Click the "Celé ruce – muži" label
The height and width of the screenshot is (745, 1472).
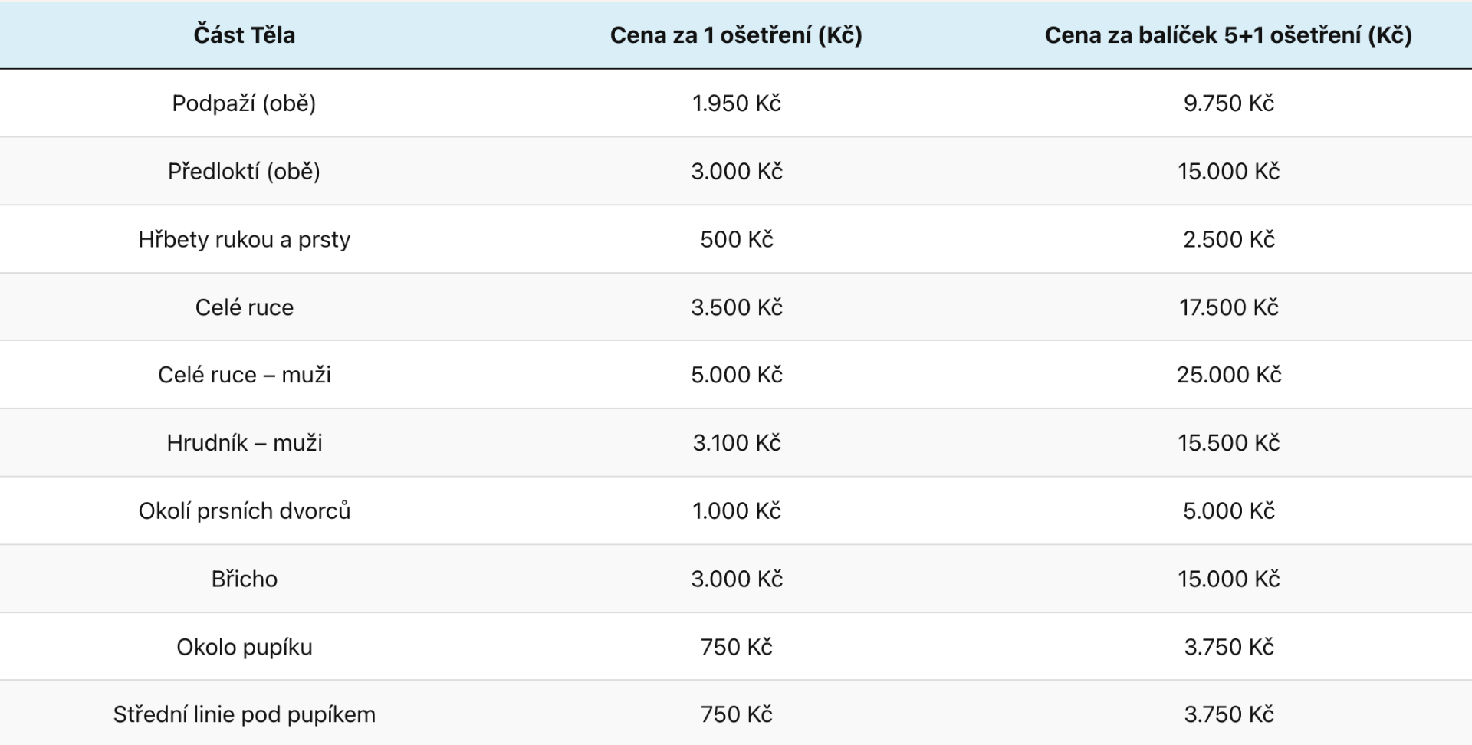[x=244, y=375]
